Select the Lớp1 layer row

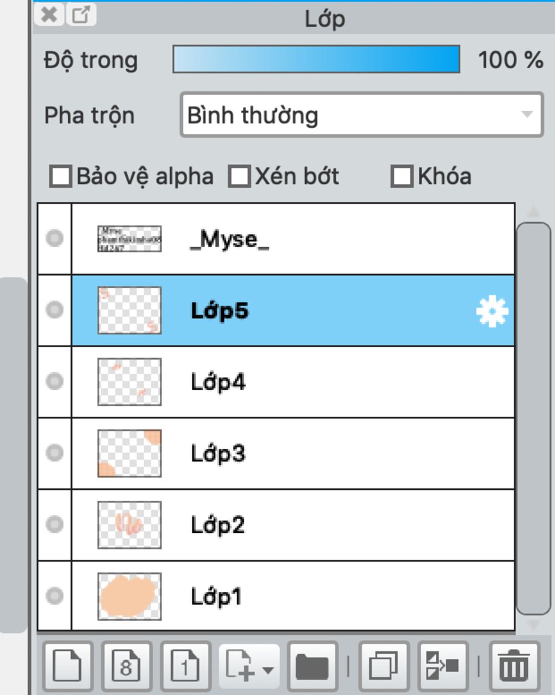point(293,596)
